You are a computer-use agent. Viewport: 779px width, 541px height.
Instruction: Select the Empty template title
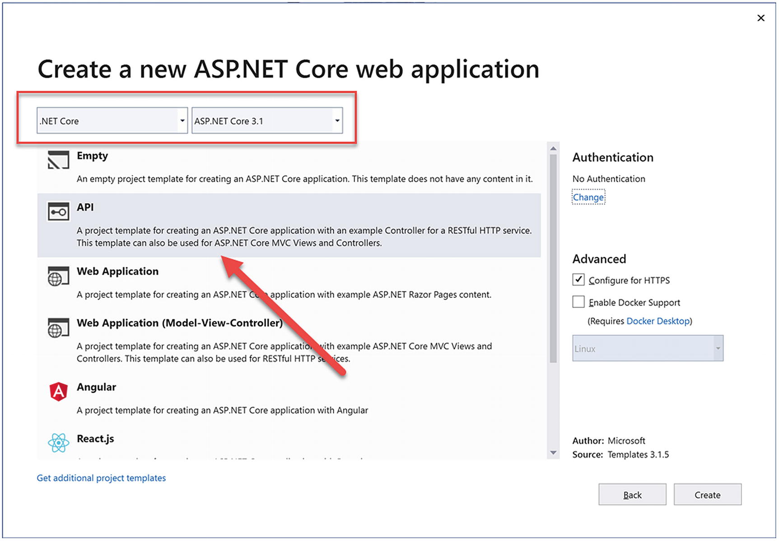[x=92, y=156]
